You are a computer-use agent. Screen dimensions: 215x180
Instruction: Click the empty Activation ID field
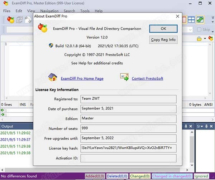(x=128, y=158)
